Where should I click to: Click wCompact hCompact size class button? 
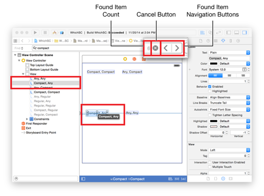pyautogui.click(x=127, y=179)
